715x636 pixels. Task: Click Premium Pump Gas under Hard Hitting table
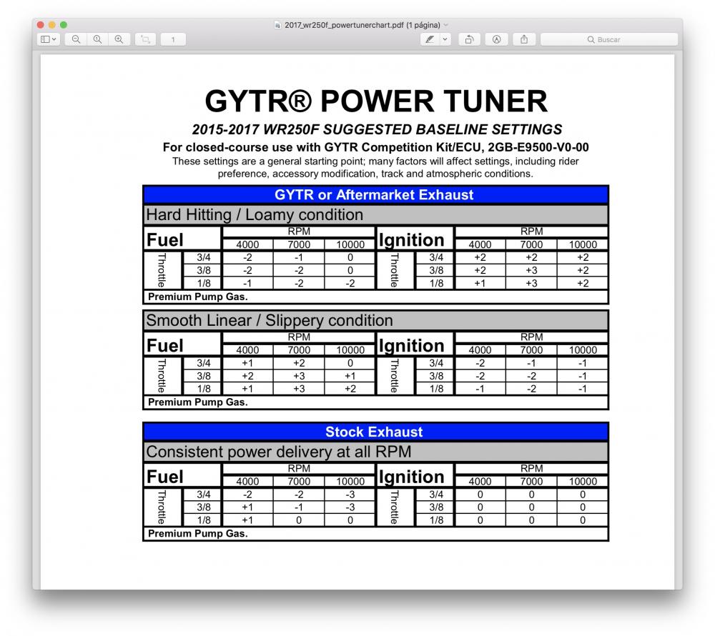point(198,297)
